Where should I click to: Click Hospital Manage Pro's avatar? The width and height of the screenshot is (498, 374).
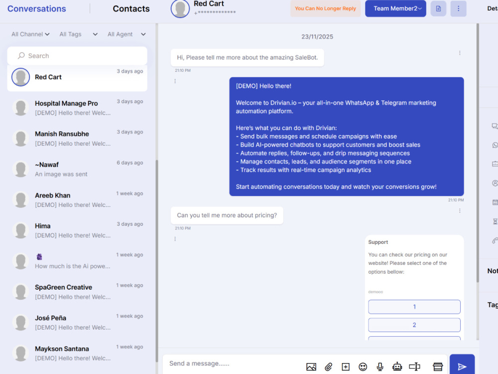coord(20,108)
